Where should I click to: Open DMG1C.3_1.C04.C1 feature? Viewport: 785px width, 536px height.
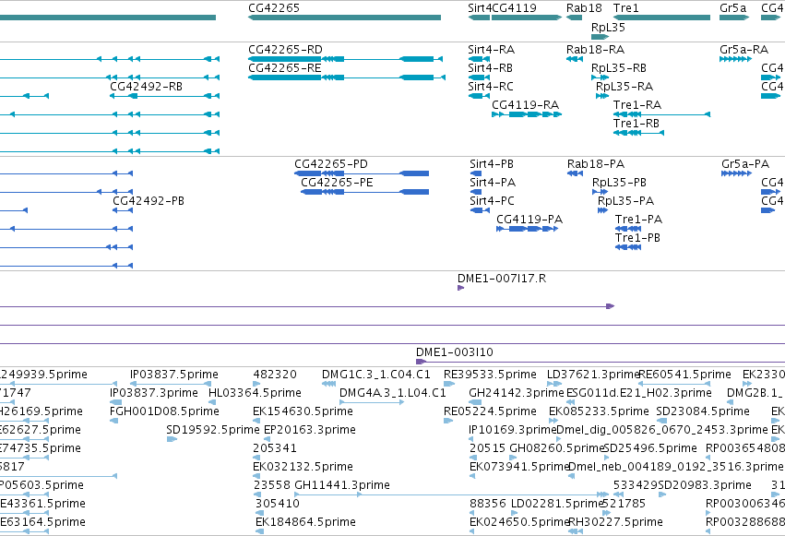pos(329,384)
